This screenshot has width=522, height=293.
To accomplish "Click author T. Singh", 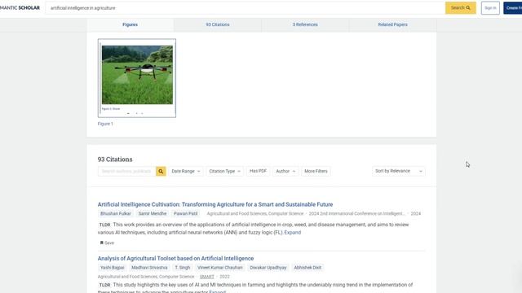I will 183,268.
